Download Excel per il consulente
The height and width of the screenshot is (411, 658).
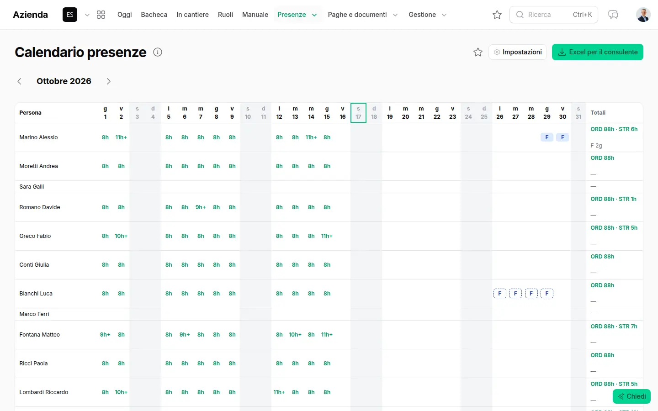click(x=598, y=52)
